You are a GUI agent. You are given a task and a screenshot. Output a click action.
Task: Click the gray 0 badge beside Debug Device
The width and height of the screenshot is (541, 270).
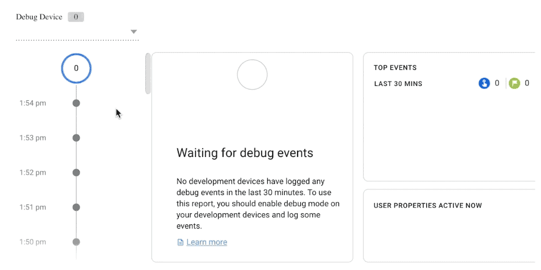point(76,17)
